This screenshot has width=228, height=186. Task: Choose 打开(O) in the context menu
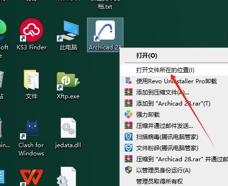tap(174, 56)
